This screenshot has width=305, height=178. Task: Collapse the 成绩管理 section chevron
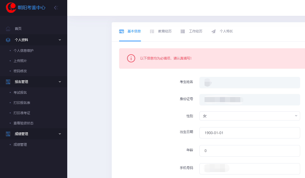coord(60,134)
